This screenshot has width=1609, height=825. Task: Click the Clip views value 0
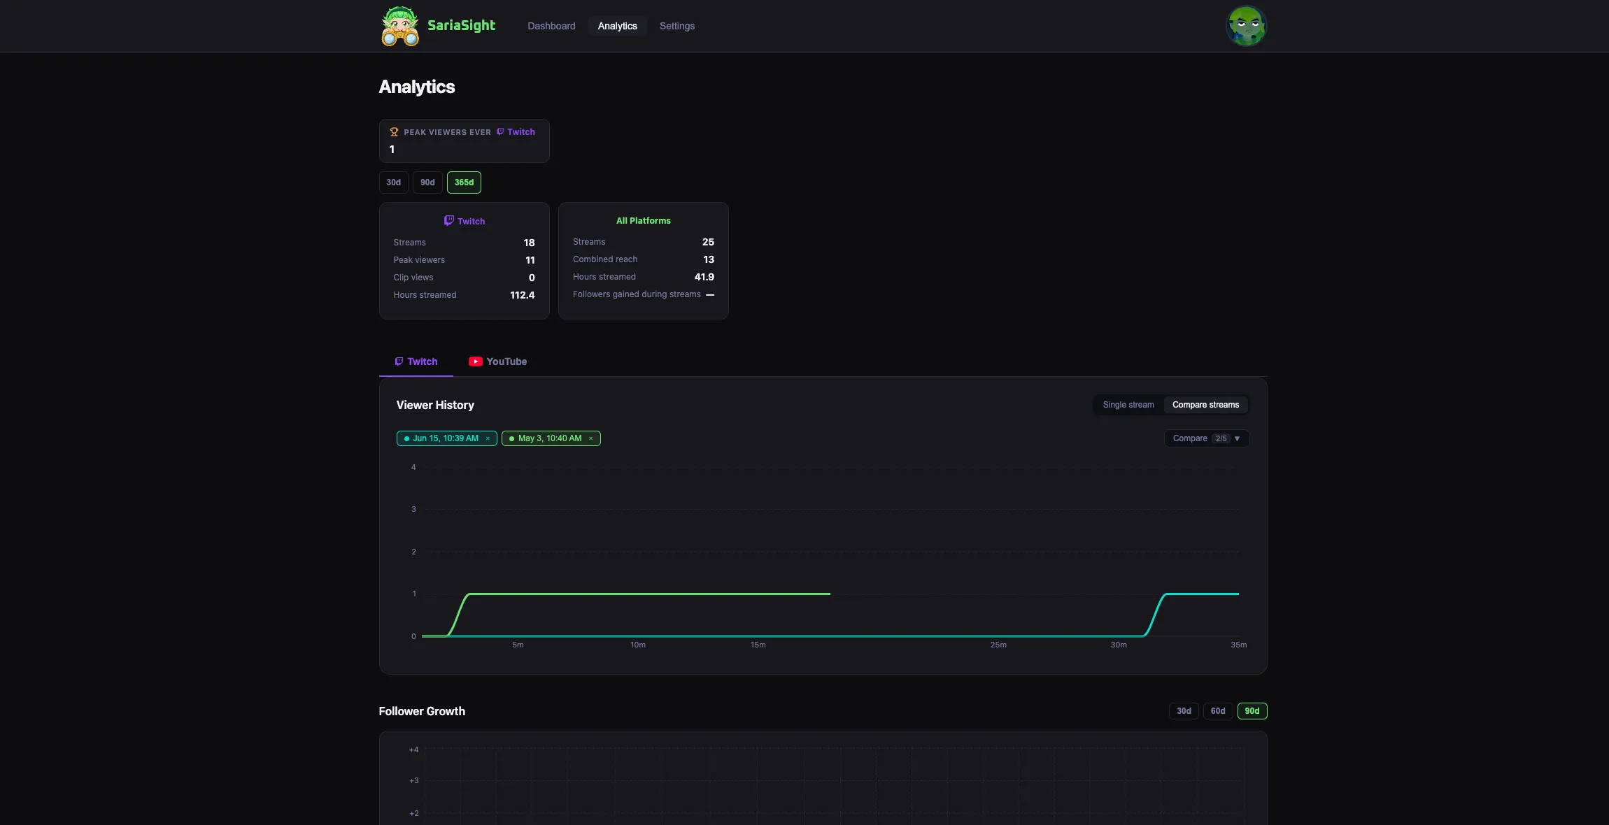532,278
